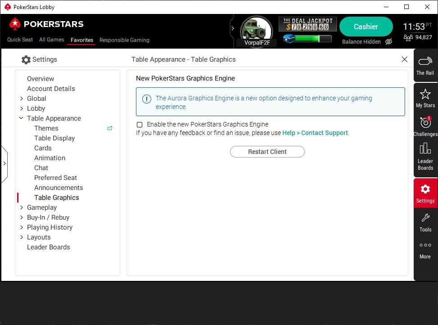Screen dimensions: 438x325
Task: Enable the new PokerStars Graphics Engine checkbox
Action: click(x=140, y=125)
